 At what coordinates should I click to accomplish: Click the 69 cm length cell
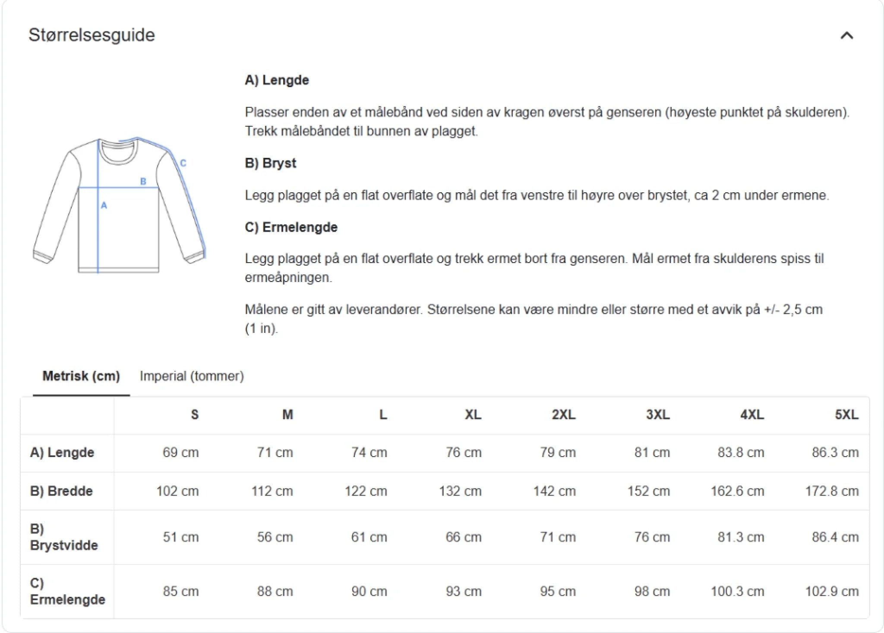click(180, 453)
